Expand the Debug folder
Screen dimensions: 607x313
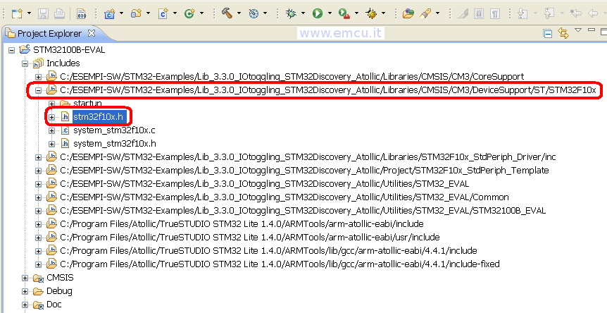click(x=25, y=291)
